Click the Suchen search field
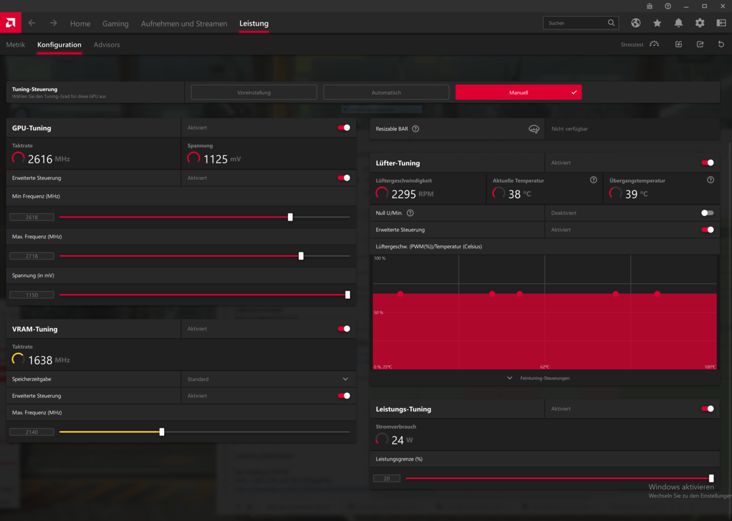This screenshot has height=521, width=732. click(575, 23)
